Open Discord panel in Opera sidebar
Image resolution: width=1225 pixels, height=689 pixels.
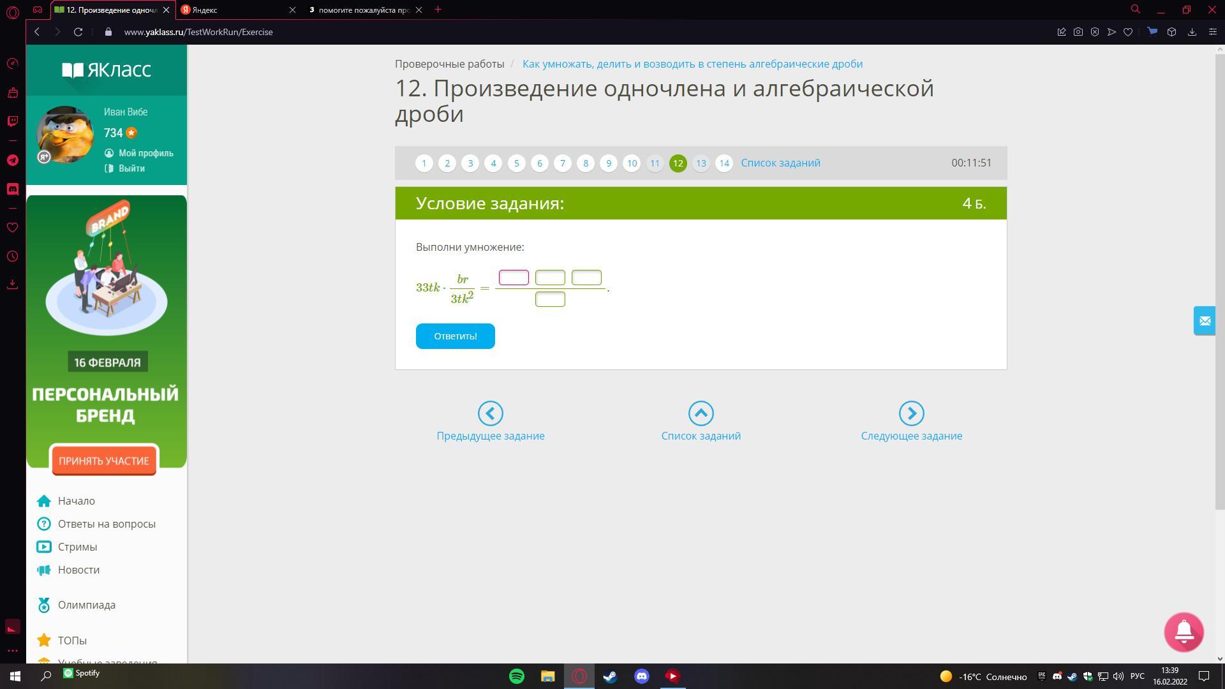point(12,189)
